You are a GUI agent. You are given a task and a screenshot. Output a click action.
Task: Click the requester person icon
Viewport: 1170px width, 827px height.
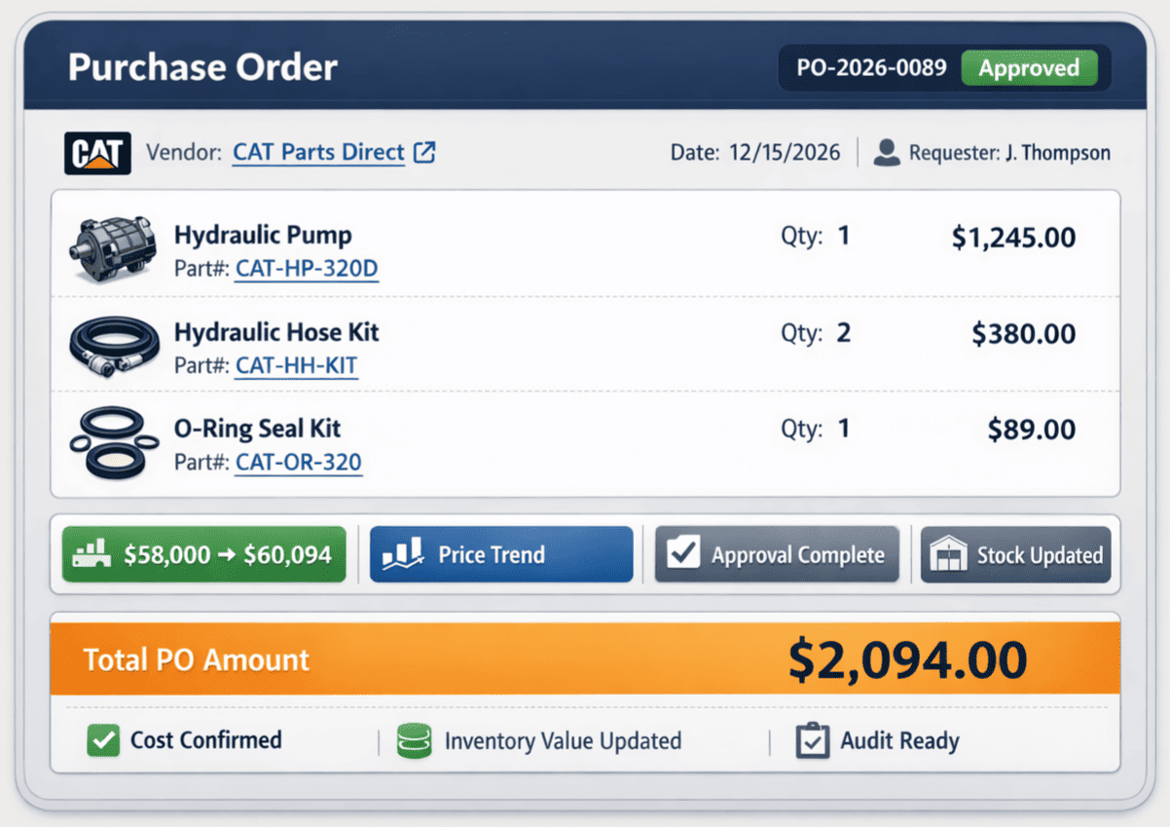pos(885,152)
